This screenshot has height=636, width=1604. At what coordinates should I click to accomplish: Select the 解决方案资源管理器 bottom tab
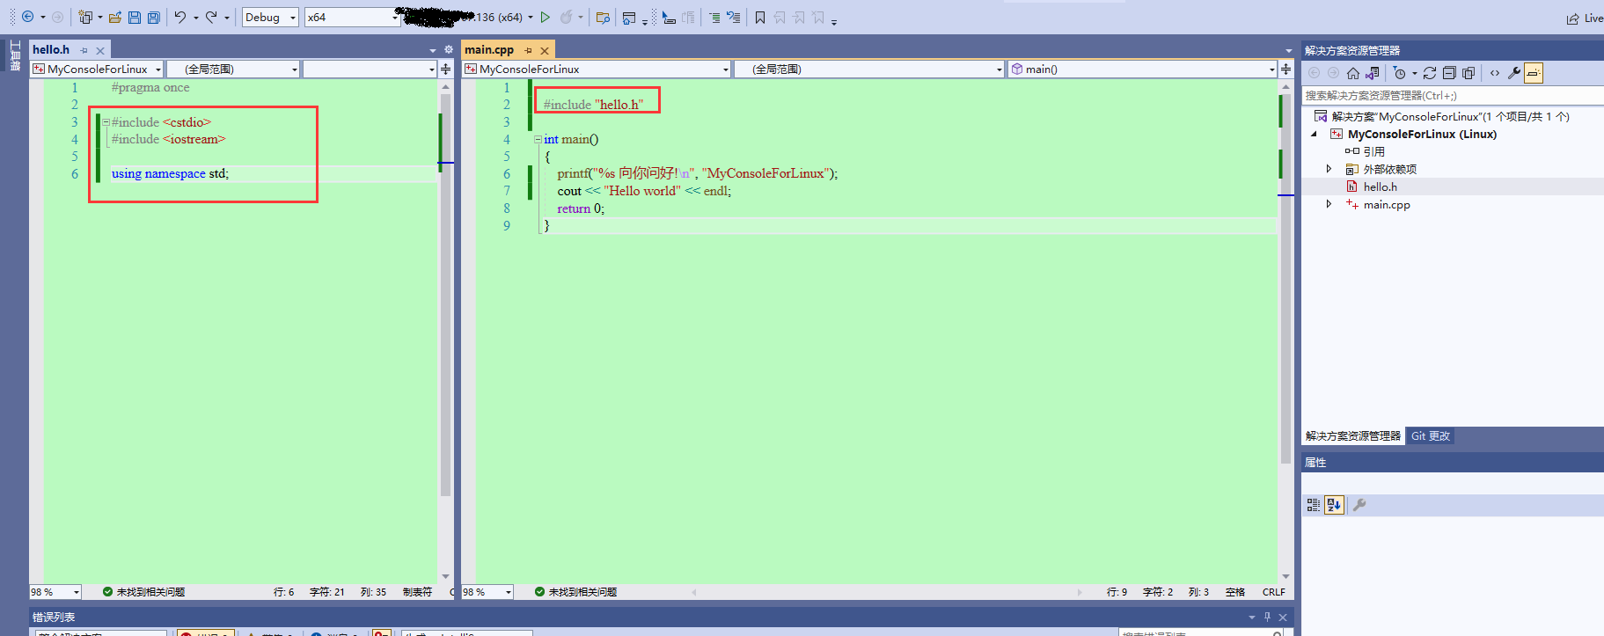tap(1353, 436)
